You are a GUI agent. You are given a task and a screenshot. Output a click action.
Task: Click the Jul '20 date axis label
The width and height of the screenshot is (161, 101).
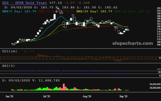47,96
